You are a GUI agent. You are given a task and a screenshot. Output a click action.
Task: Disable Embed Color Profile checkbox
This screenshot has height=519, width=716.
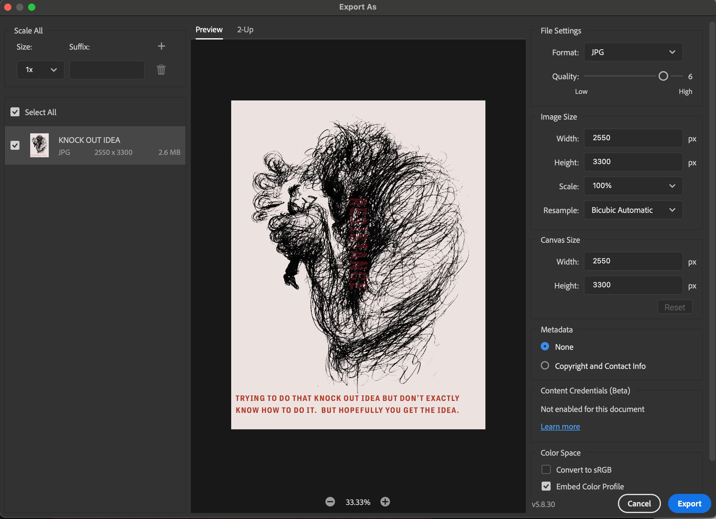click(x=546, y=486)
